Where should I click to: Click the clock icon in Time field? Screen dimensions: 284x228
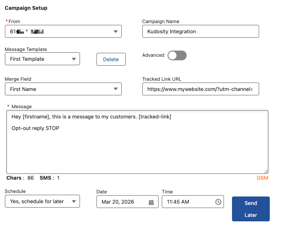218,202
